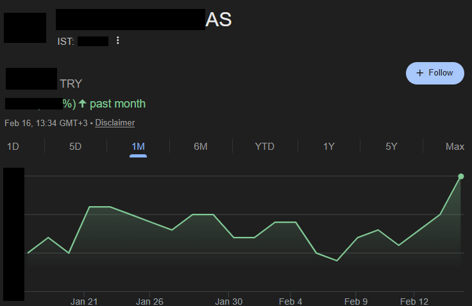Click the Jan 26 date label
The height and width of the screenshot is (306, 472).
click(x=149, y=301)
